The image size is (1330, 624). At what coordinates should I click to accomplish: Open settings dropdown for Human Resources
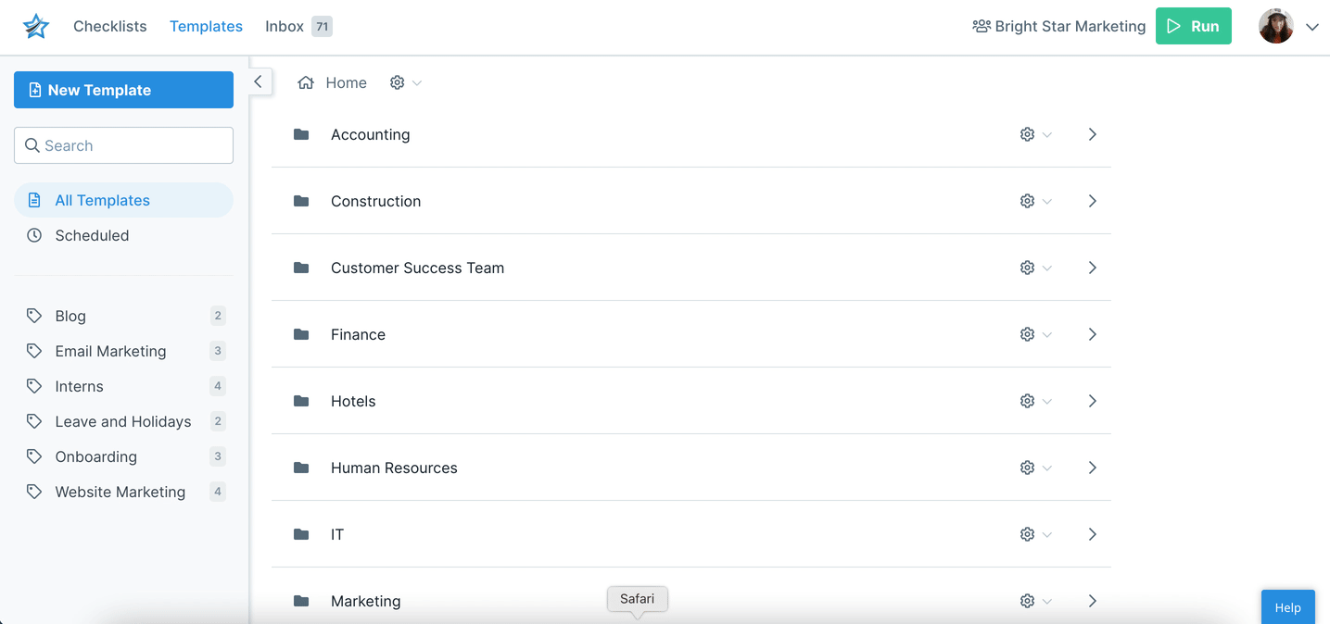pos(1035,468)
